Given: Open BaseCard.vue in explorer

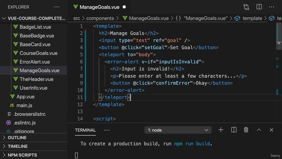Looking at the screenshot, I should coord(35,44).
